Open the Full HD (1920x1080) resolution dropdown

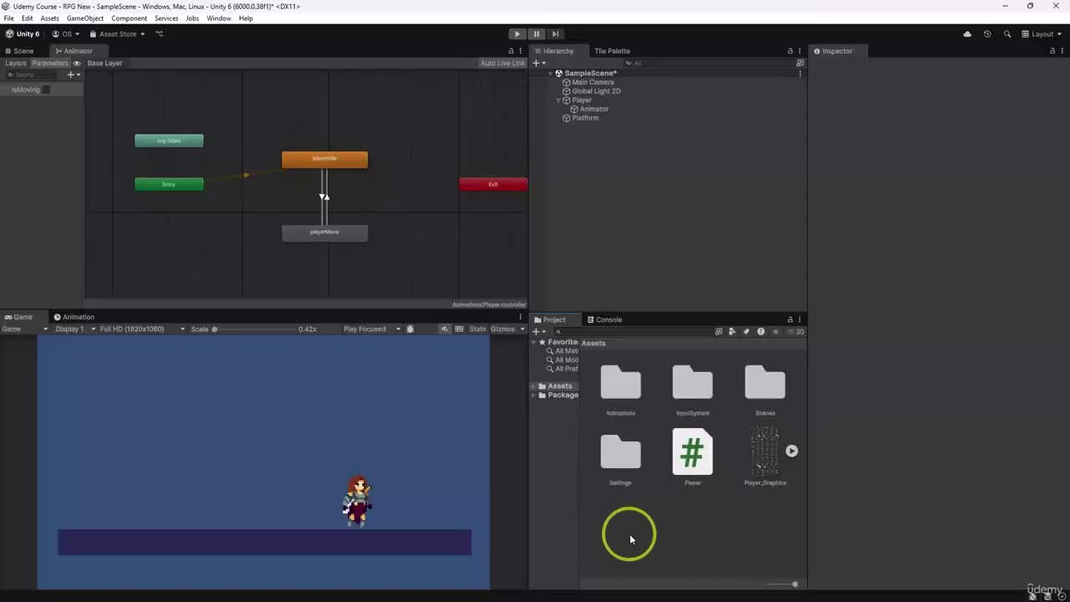click(x=142, y=329)
